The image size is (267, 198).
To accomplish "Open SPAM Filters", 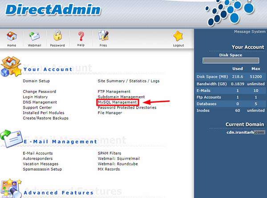I will [109, 153].
